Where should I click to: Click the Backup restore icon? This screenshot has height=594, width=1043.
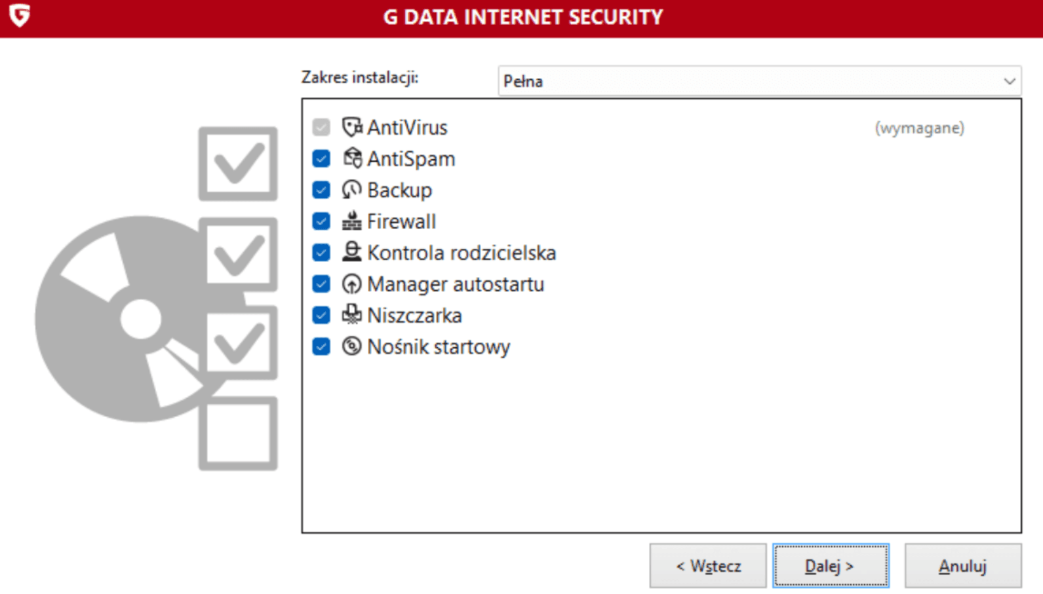pyautogui.click(x=352, y=190)
